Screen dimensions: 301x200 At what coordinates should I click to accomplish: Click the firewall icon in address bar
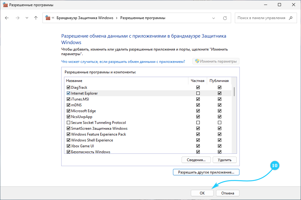[48, 18]
